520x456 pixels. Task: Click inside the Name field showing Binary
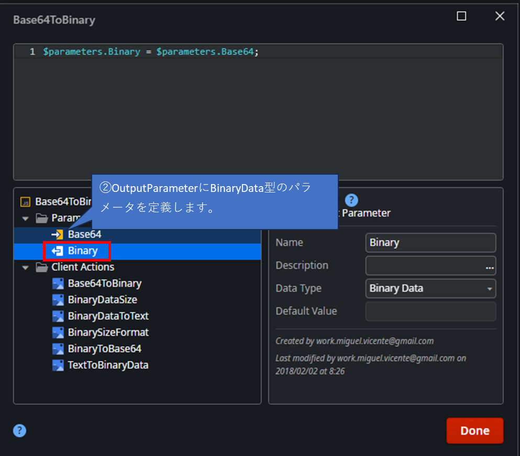(430, 242)
